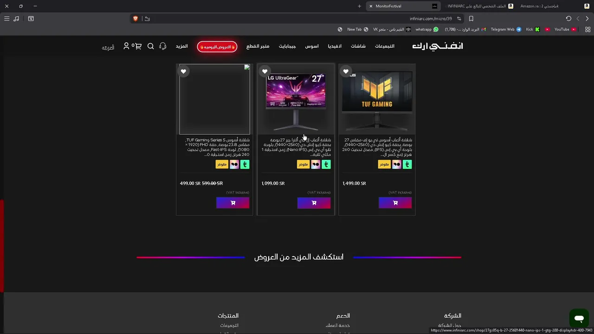Add the LG UltraGear 1,099.00 SR monitor to cart
594x334 pixels.
pyautogui.click(x=314, y=203)
